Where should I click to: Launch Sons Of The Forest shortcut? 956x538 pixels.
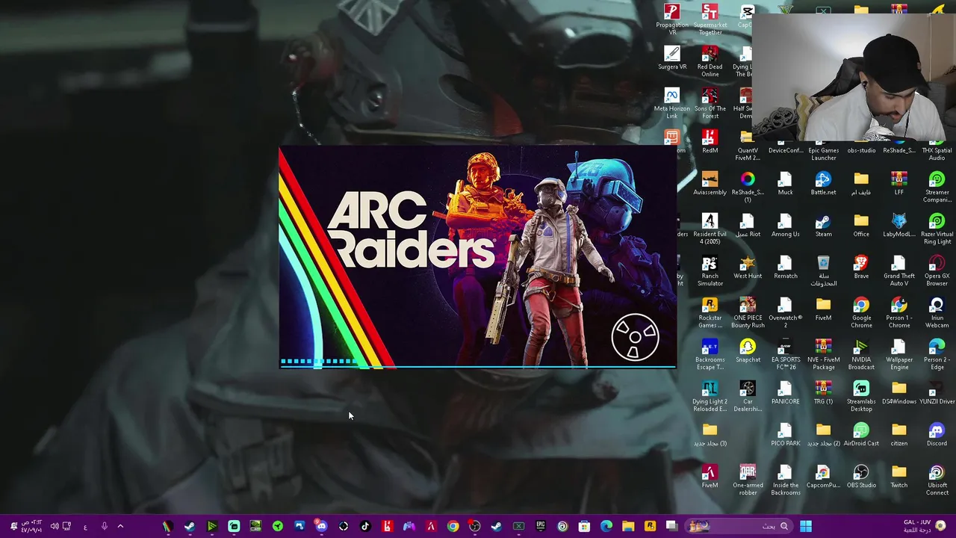pos(710,102)
